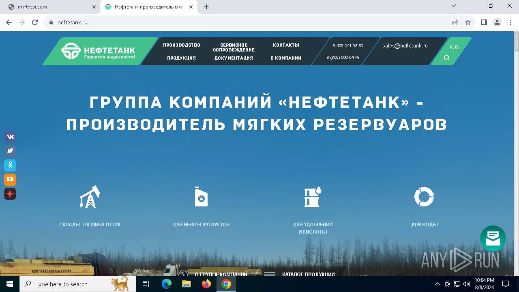Open ДЛЯ ВОДЫ link

click(424, 225)
